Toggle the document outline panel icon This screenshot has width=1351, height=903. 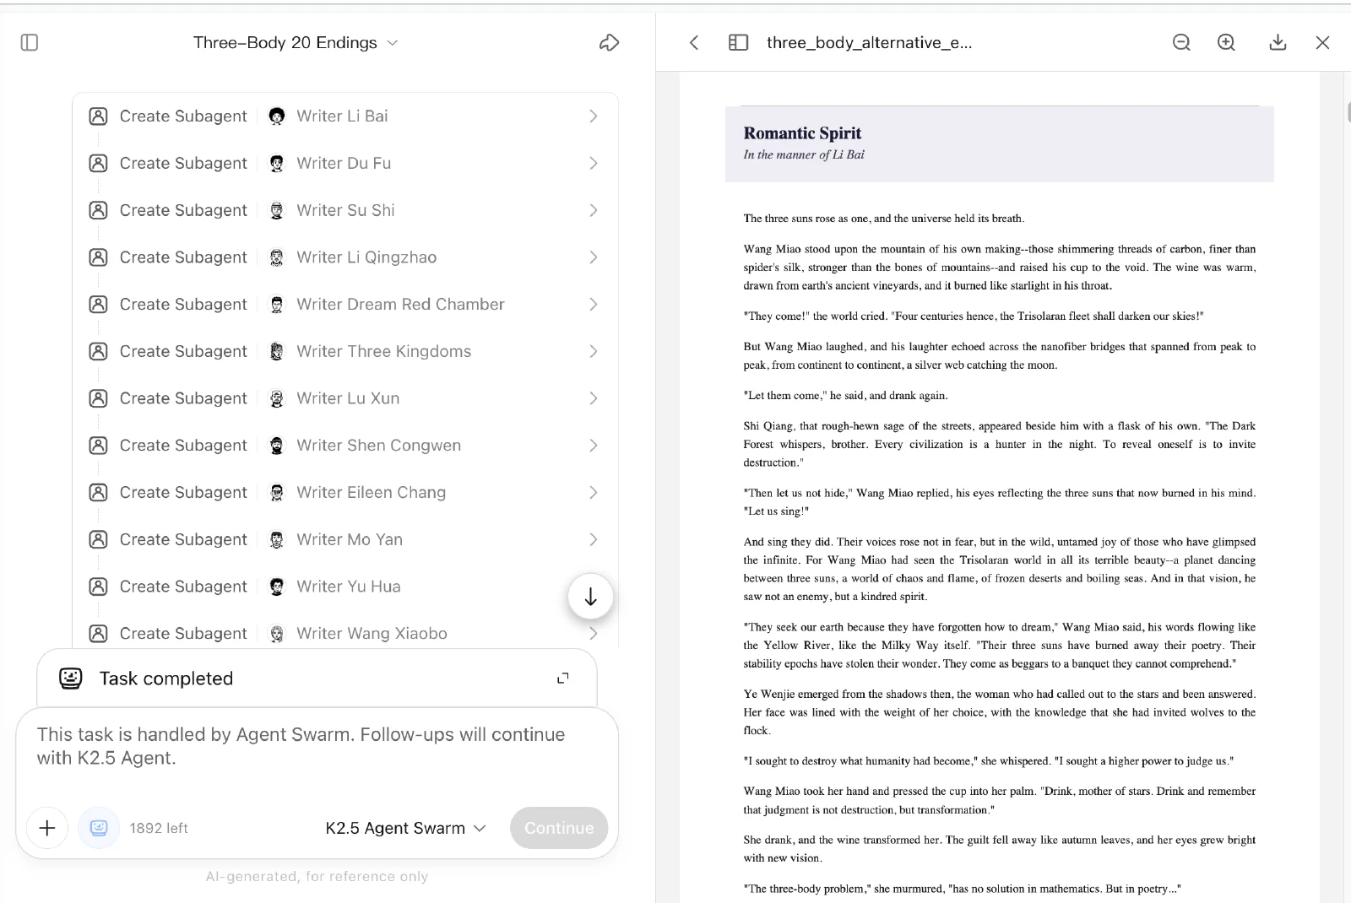738,42
